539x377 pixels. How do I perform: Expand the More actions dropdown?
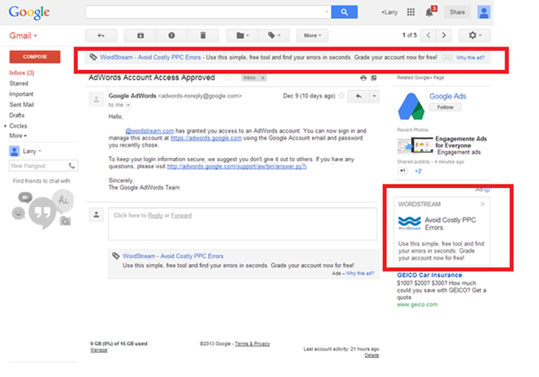point(313,35)
